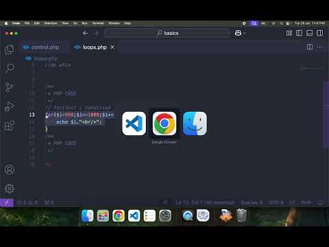Open the Go menu

point(75,23)
